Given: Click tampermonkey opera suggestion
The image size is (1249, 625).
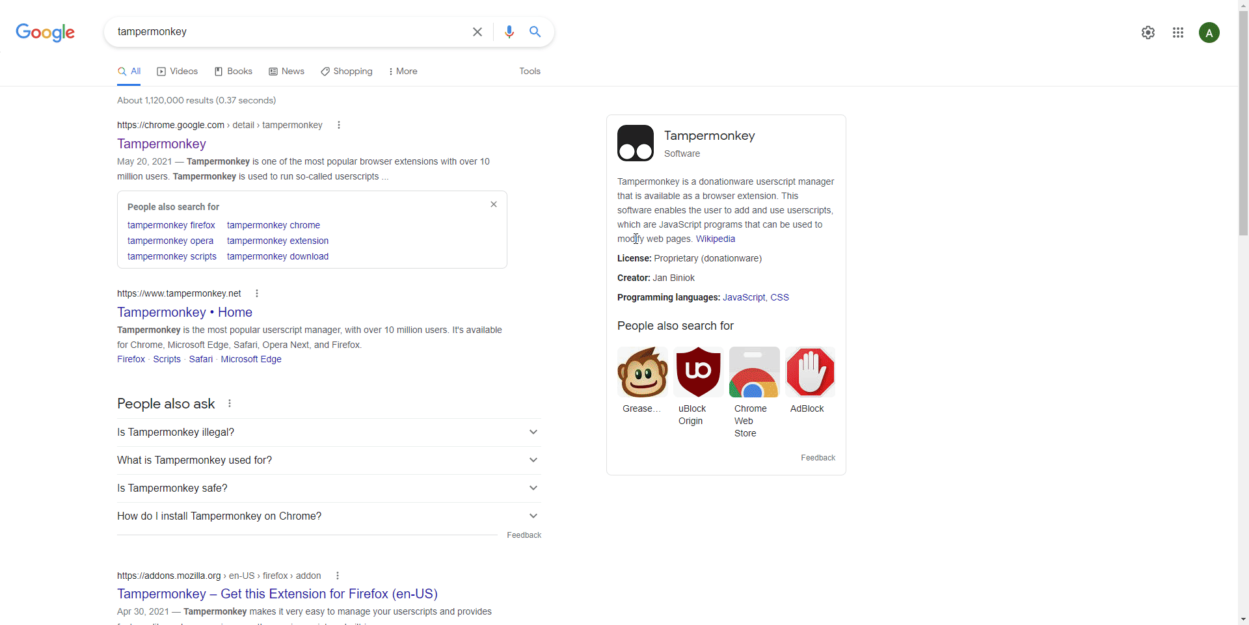Looking at the screenshot, I should click(170, 241).
